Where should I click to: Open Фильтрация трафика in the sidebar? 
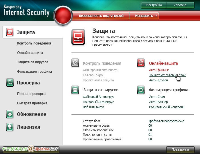[x=35, y=72]
